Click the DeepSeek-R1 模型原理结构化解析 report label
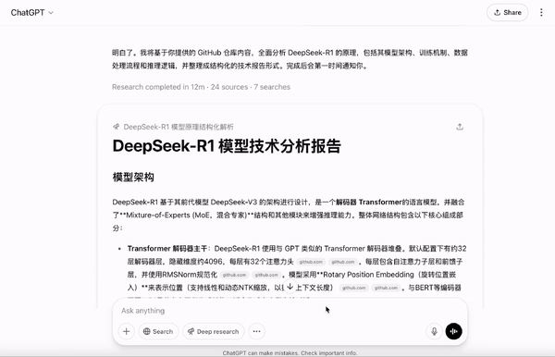Viewport: 555px width, 357px height. (x=178, y=127)
